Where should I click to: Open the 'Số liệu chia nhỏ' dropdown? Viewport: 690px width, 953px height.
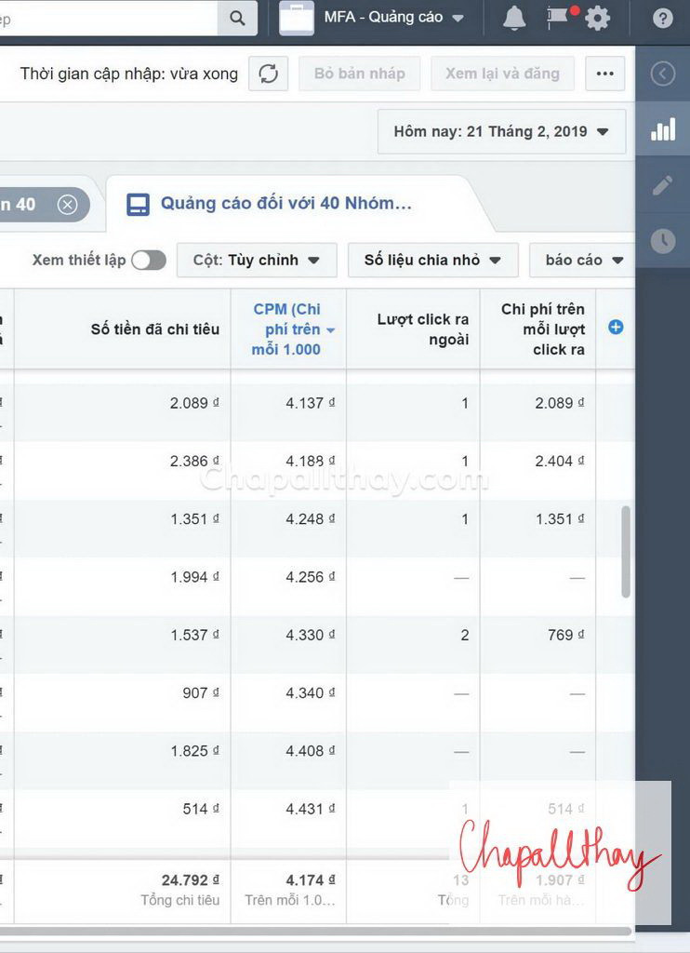432,261
